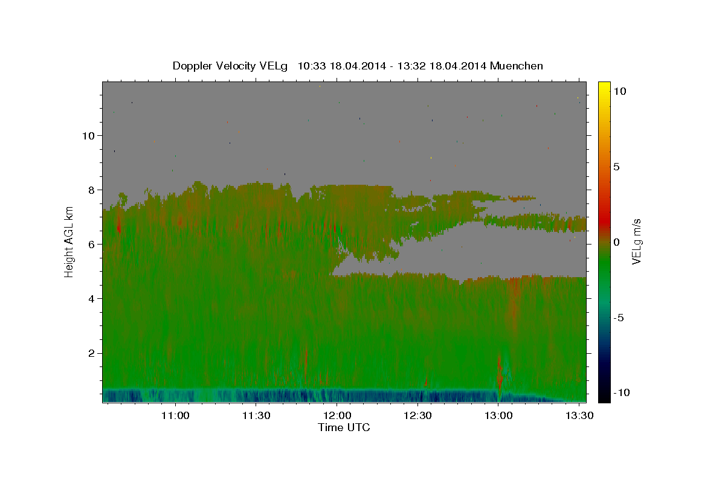Click the colorbar bottom label '-10'
The image size is (725, 483).
620,392
